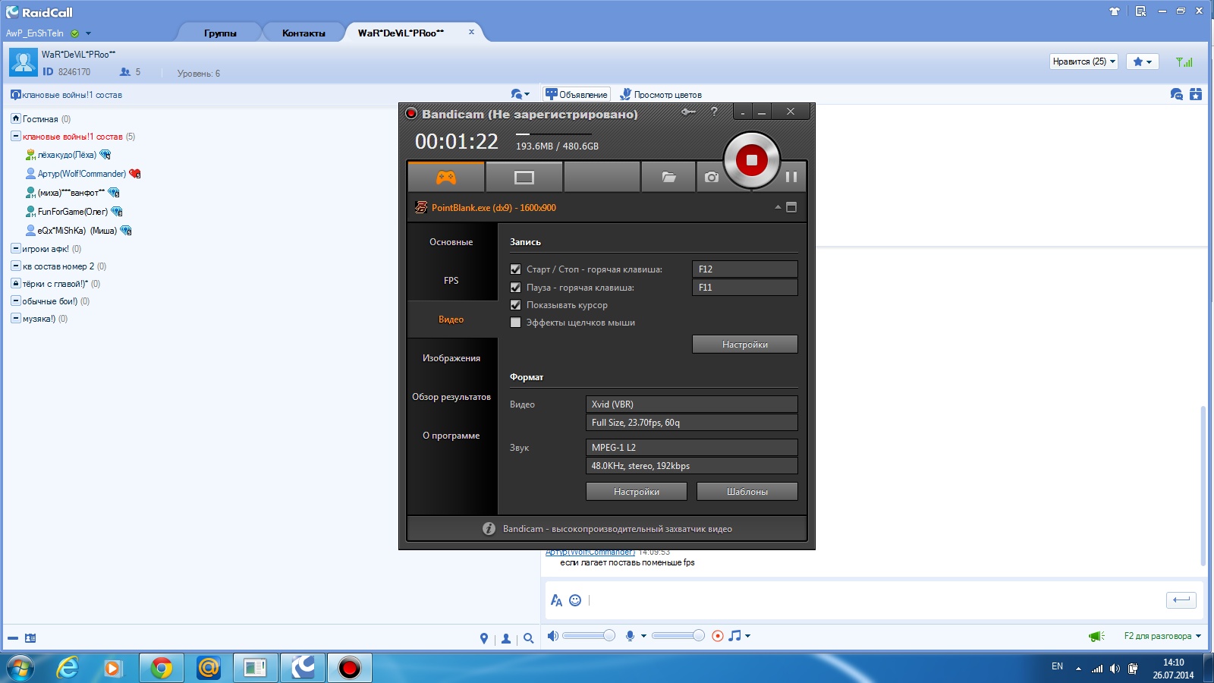Viewport: 1214px width, 683px height.
Task: Click the green megaphone icon
Action: [1096, 636]
